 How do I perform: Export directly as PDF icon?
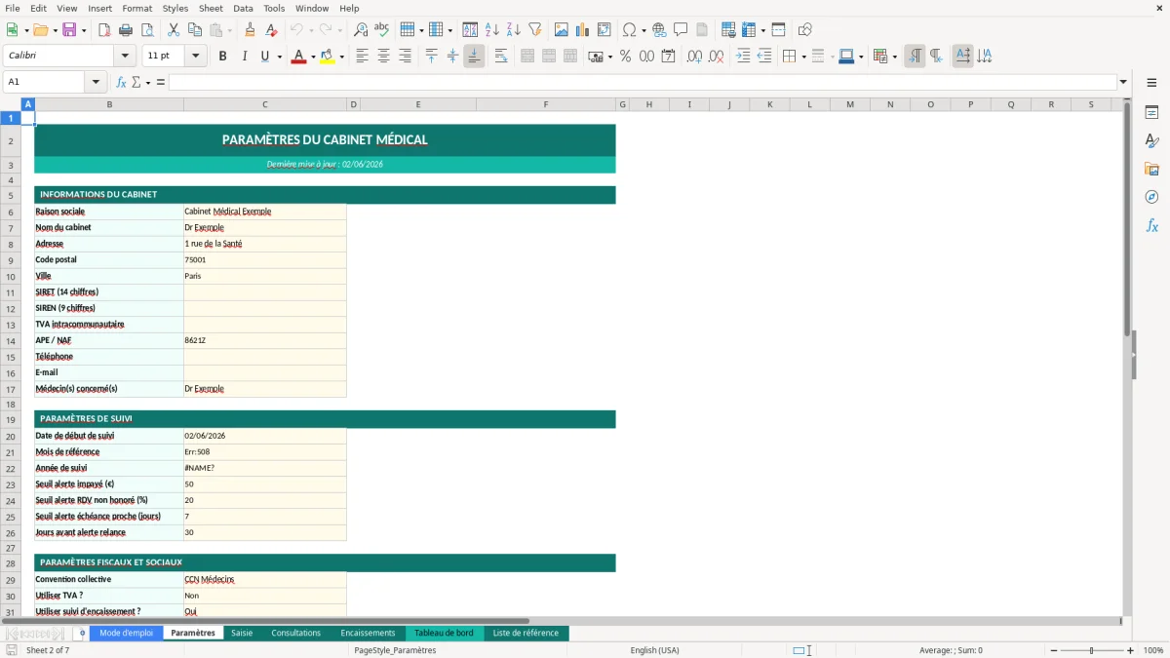point(104,30)
